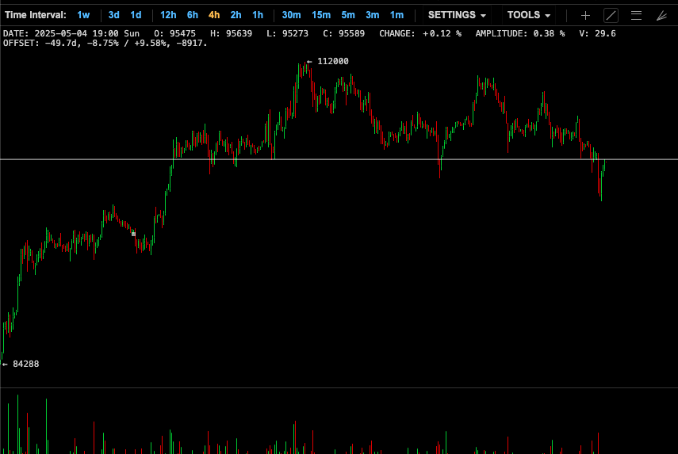Set the interval to 15m
This screenshot has height=454, width=678.
tap(321, 15)
